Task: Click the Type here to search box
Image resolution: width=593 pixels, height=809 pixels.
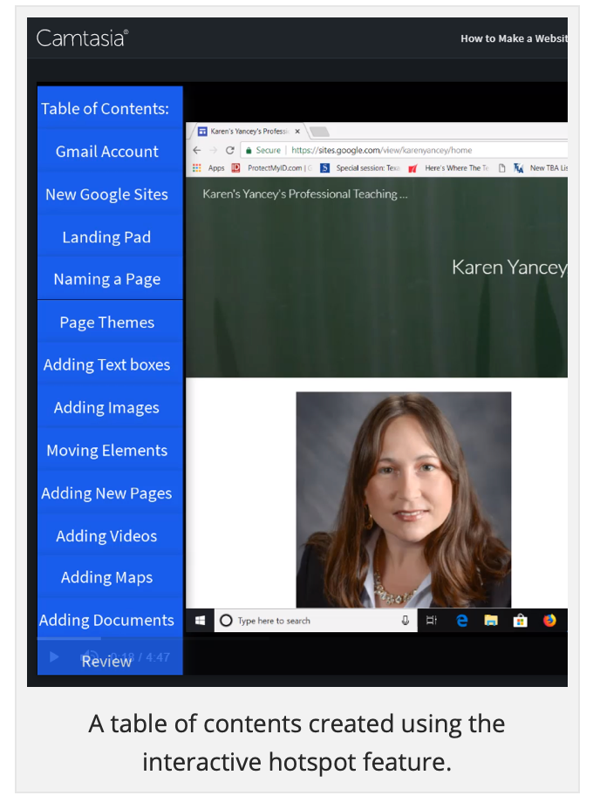Action: point(316,621)
